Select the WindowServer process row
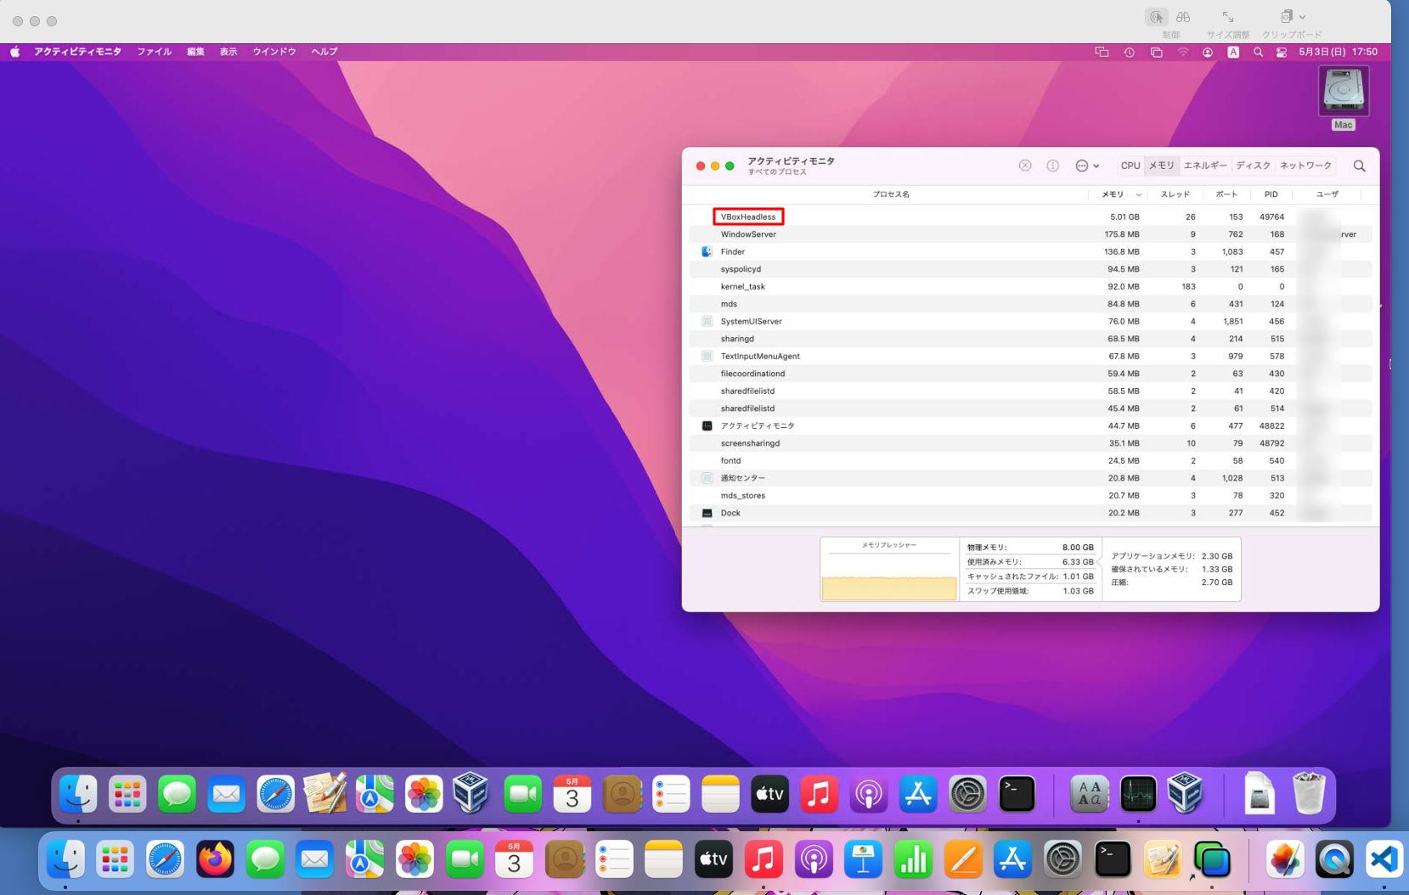1409x895 pixels. (1030, 234)
